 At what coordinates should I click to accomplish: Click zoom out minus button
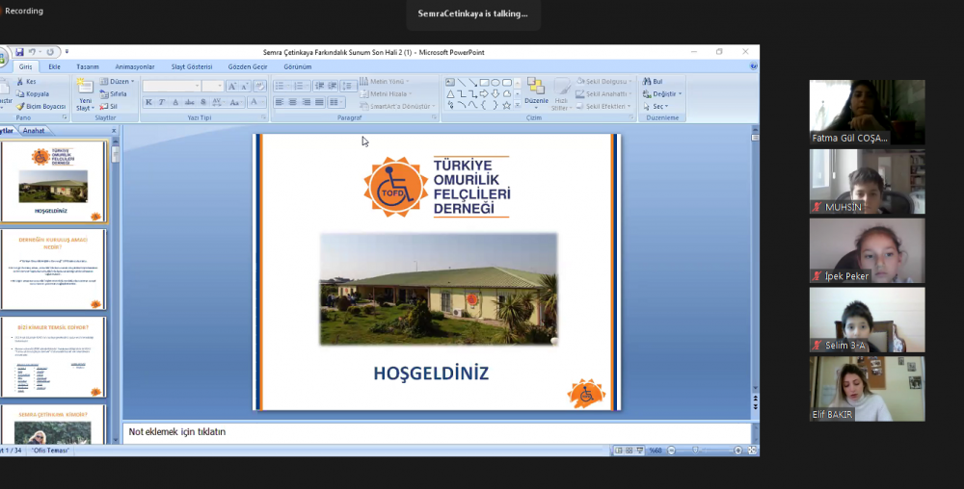coord(671,450)
